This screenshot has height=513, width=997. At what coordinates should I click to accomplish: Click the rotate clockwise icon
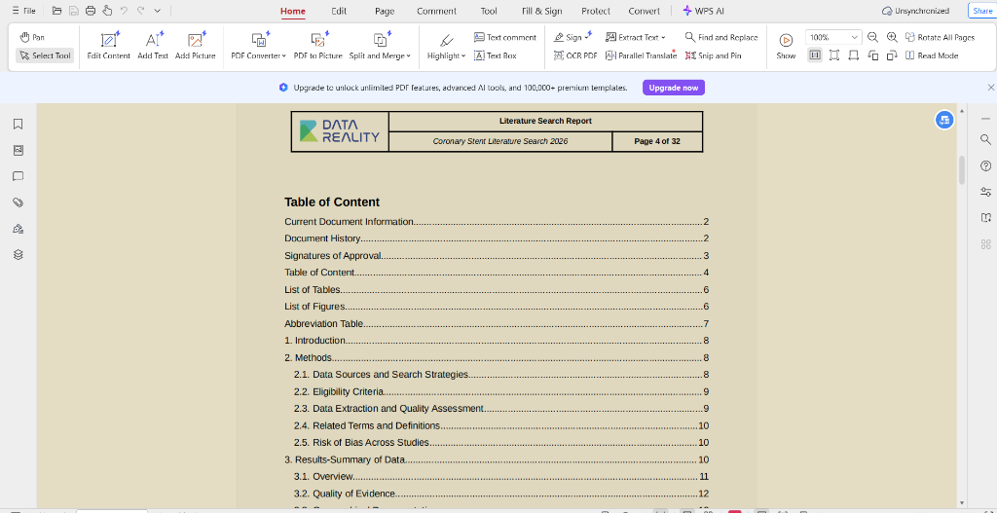(x=892, y=55)
